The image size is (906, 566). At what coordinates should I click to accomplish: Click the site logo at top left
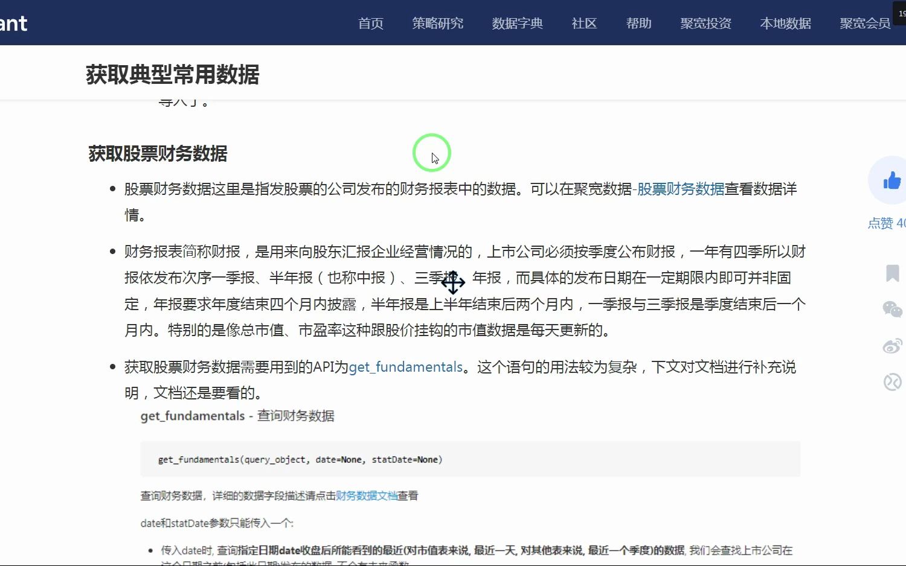[x=13, y=24]
